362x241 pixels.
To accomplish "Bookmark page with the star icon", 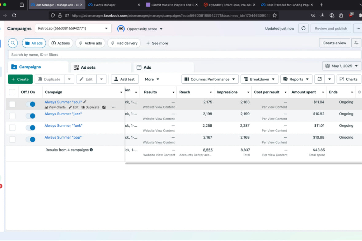I will [x=274, y=15].
